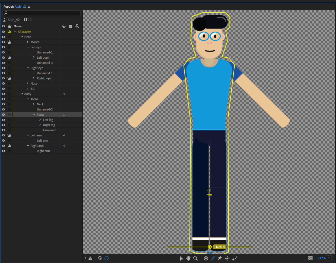
Task: Select the Draggable handle tool
Action: coord(227,258)
